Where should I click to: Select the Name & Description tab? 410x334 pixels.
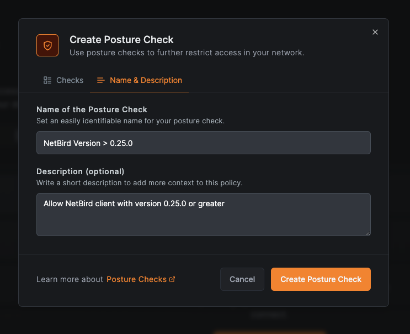pos(140,80)
